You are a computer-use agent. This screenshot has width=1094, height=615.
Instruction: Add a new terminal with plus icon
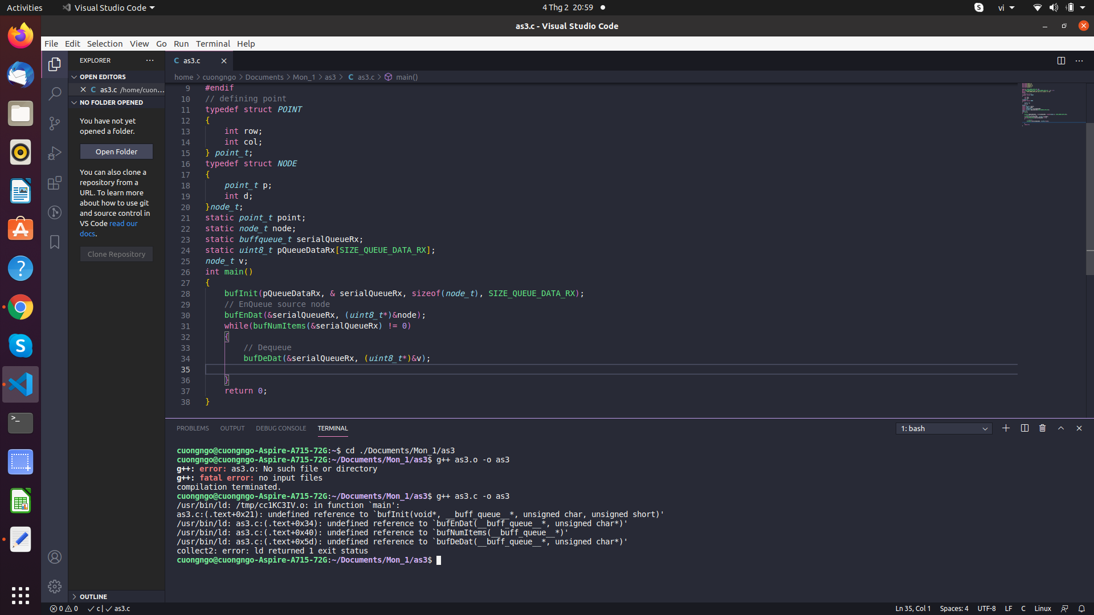pyautogui.click(x=1006, y=428)
